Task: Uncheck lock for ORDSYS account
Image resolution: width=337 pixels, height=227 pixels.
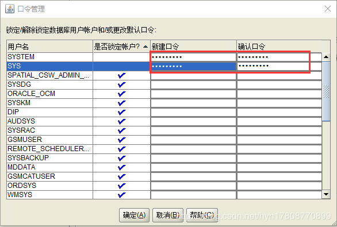Action: click(x=122, y=186)
